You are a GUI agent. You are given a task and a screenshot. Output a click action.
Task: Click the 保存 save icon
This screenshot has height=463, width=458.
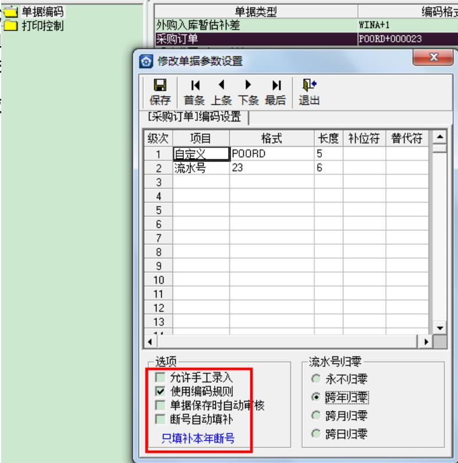click(x=160, y=92)
